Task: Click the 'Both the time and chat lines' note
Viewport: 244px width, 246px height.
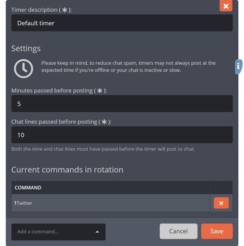Action: (x=103, y=149)
